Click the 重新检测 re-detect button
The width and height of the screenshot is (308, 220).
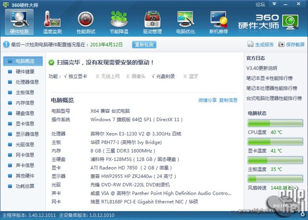click(x=144, y=44)
